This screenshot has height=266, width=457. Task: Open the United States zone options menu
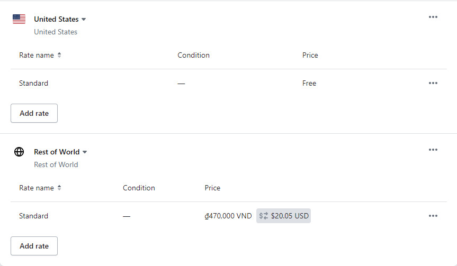coord(433,17)
